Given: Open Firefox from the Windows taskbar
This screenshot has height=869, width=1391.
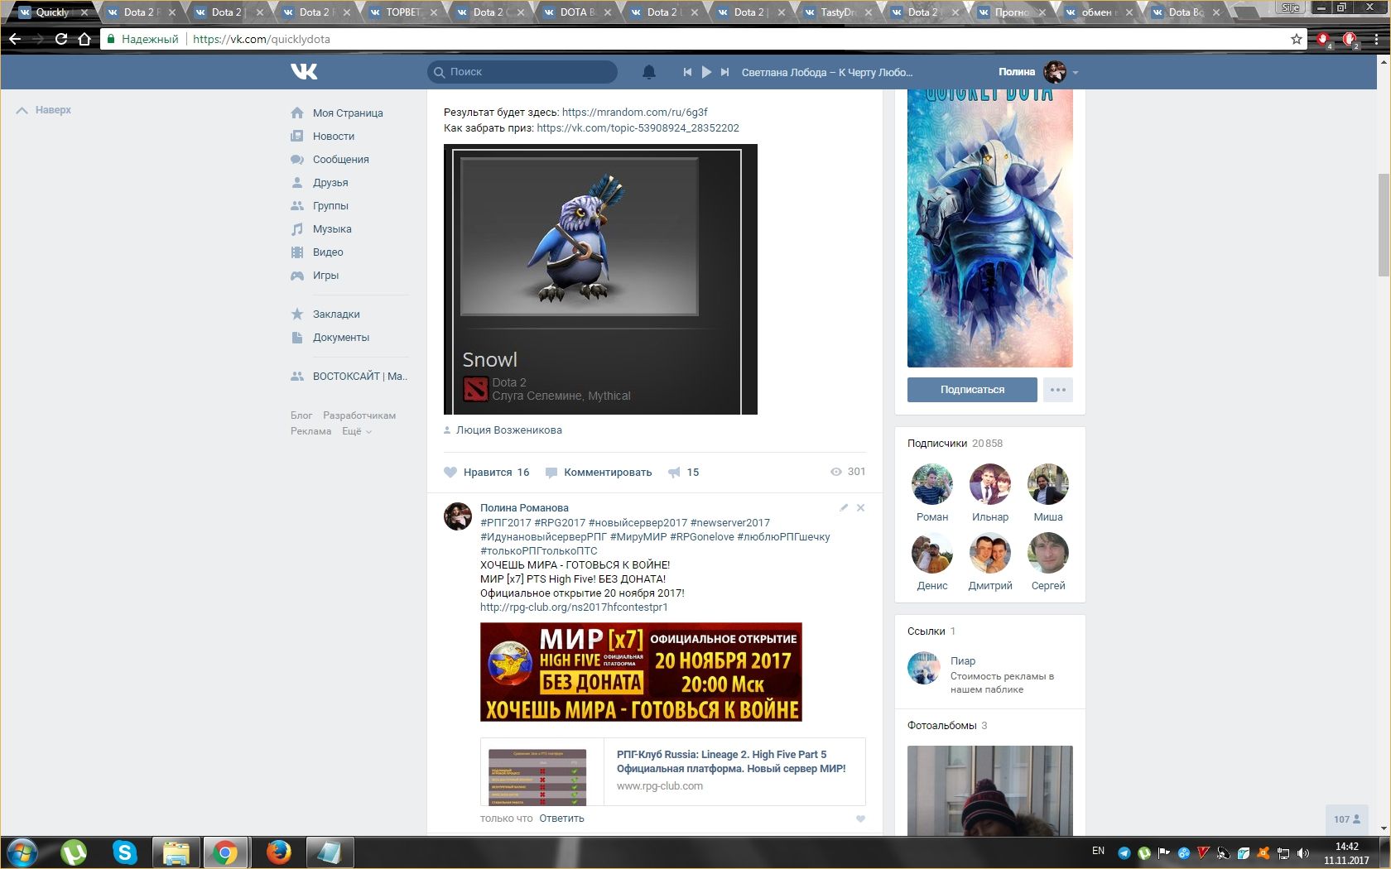Looking at the screenshot, I should click(278, 852).
